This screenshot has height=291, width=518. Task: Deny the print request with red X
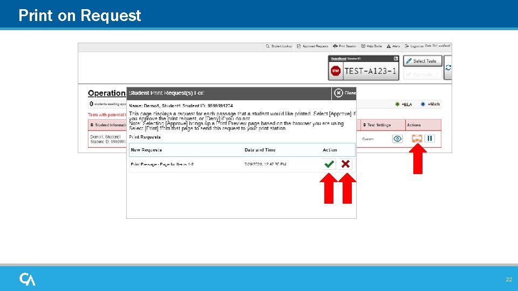[345, 164]
